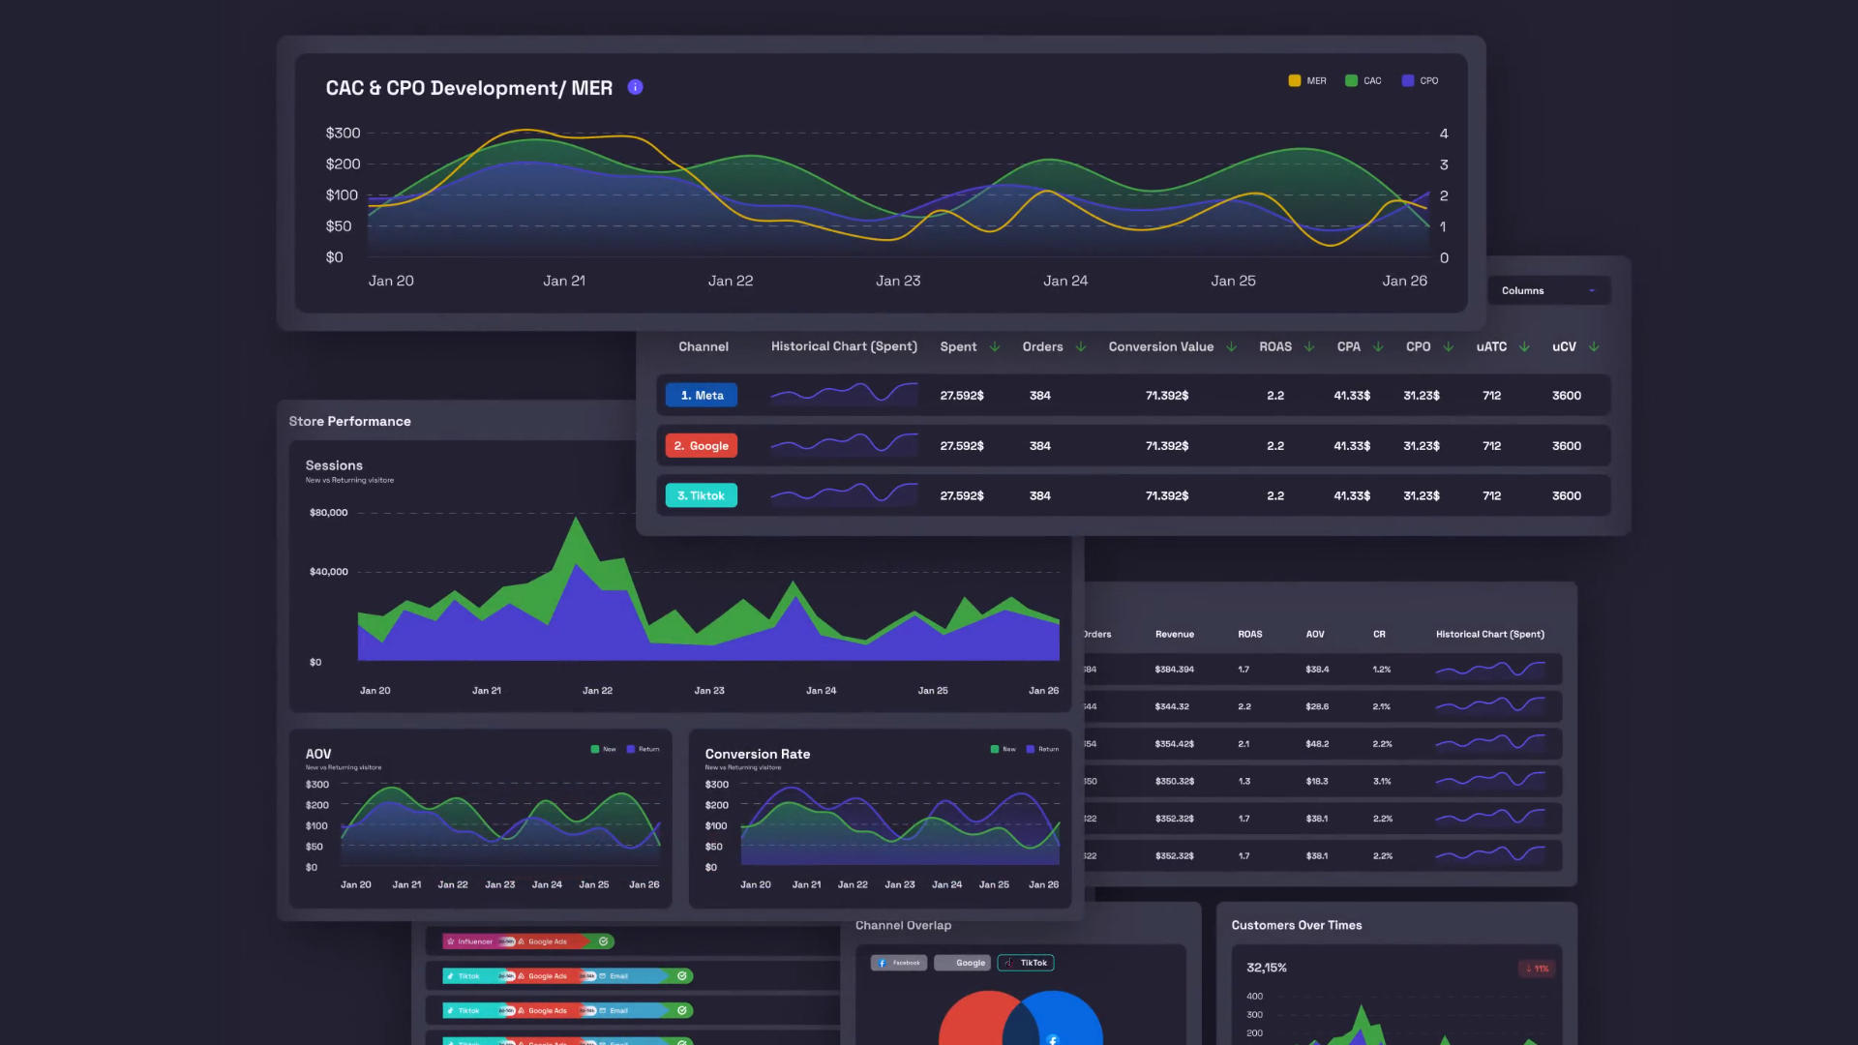Click the Google row 41.33$ CPA value
Viewport: 1858px width, 1045px height.
pos(1352,445)
